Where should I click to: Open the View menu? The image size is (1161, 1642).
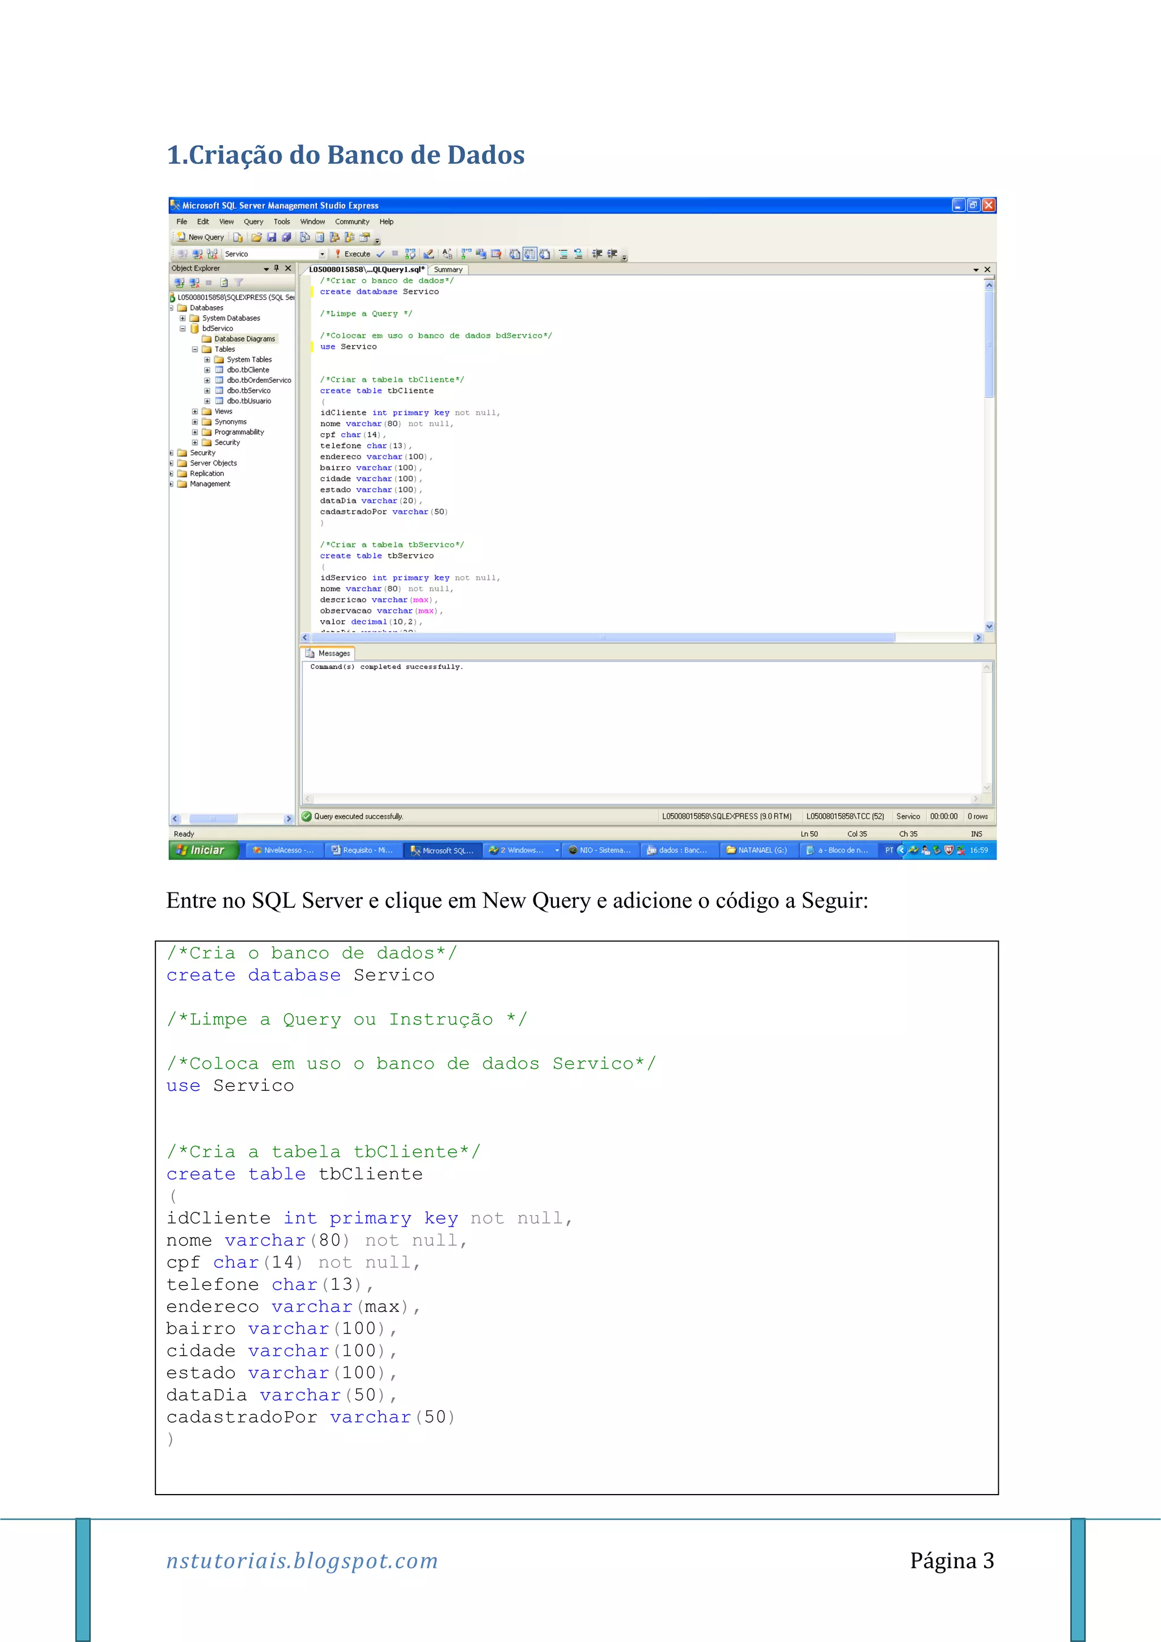pyautogui.click(x=227, y=222)
